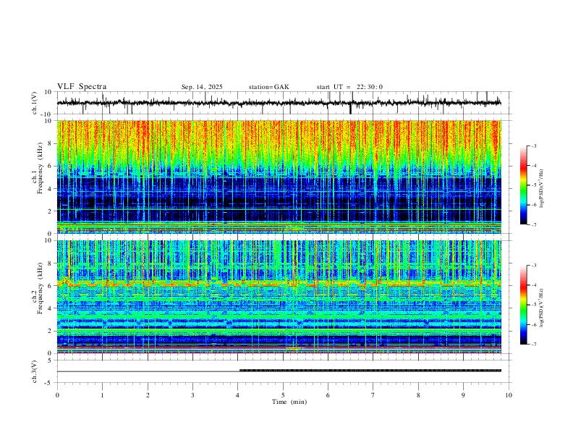Click the "ch.3(V)" axis label
This screenshot has height=443, width=573.
point(35,371)
